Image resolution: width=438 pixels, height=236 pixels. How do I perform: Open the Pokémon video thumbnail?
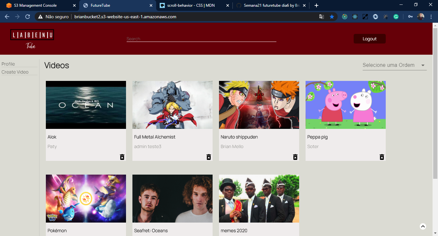tap(86, 199)
